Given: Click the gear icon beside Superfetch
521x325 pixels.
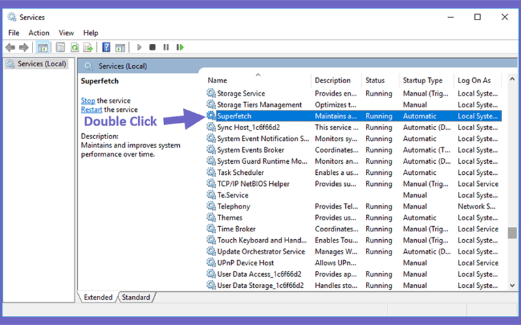Looking at the screenshot, I should pos(211,116).
